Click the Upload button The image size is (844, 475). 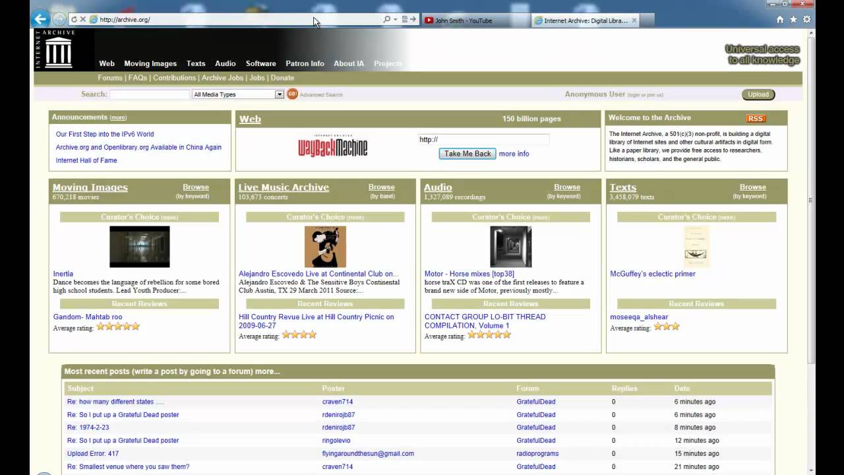coord(758,94)
